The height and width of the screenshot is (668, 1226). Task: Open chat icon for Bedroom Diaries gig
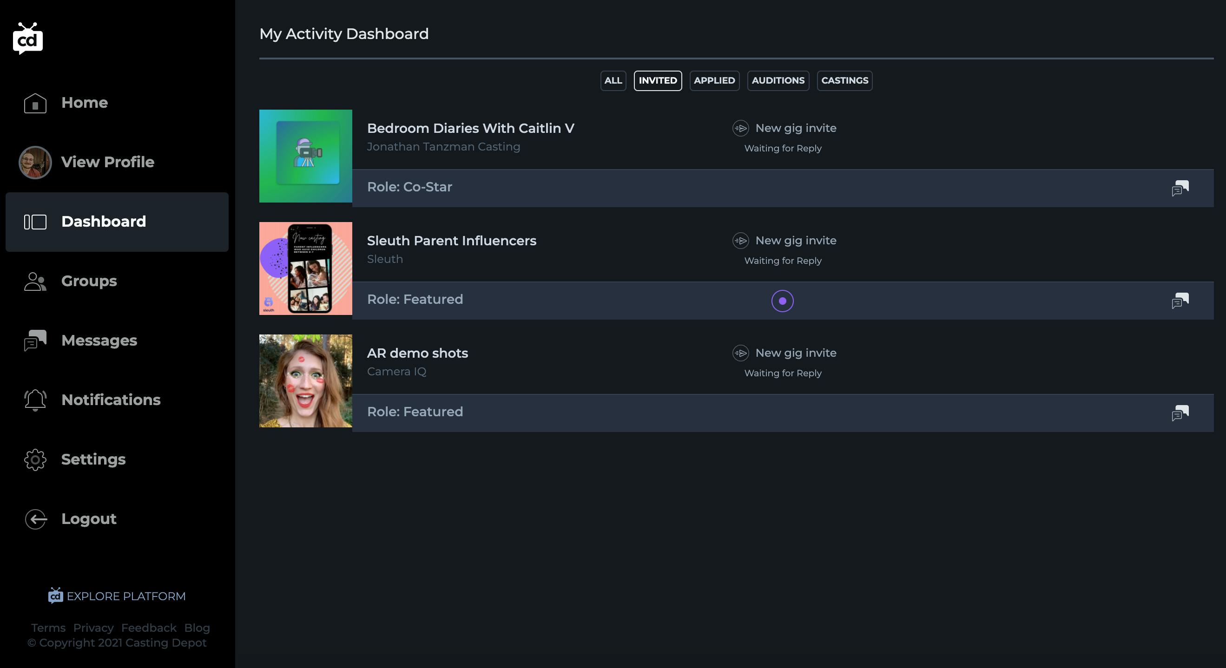point(1180,188)
